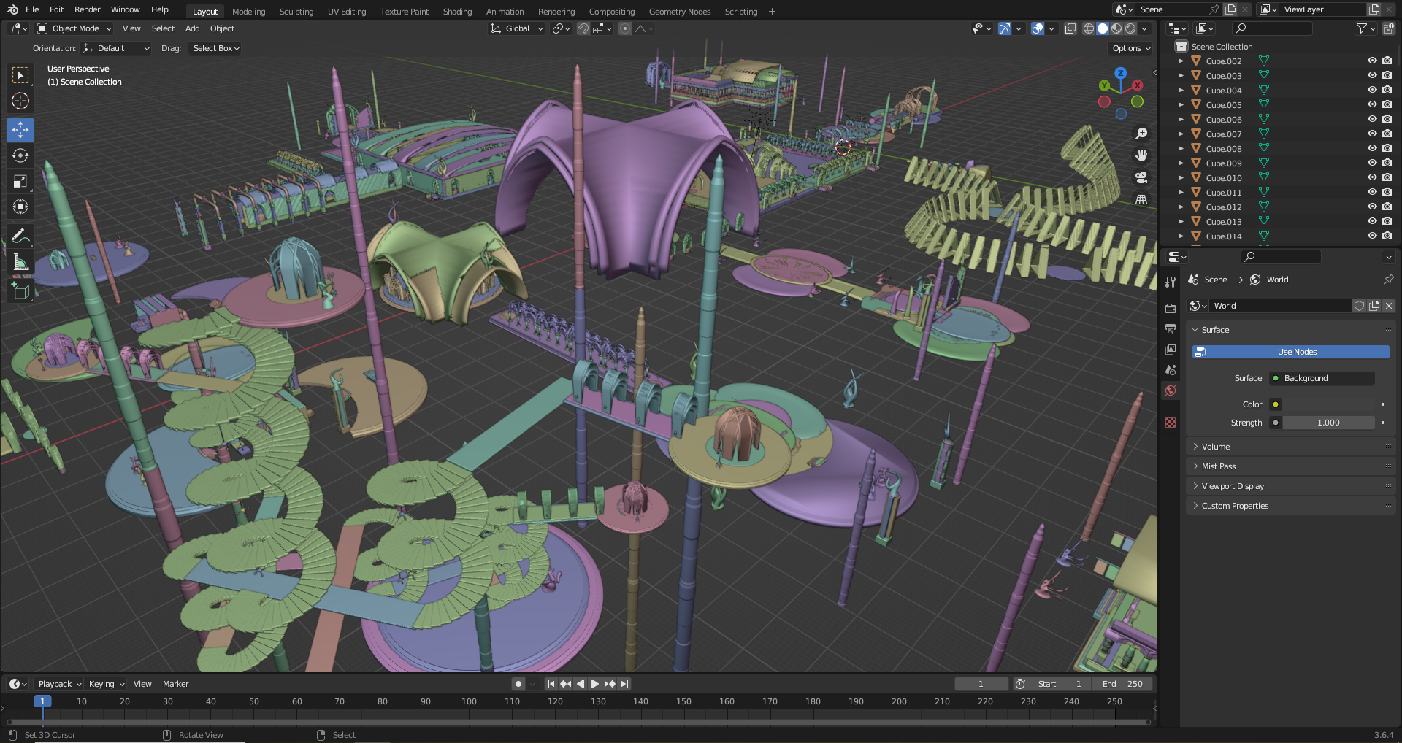This screenshot has width=1402, height=743.
Task: Activate the Rotate tool
Action: click(20, 156)
